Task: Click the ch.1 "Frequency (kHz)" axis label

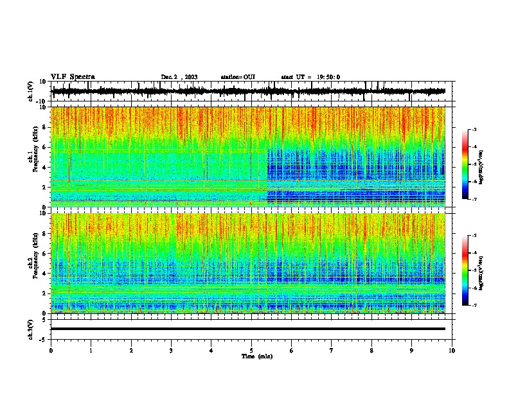Action: (x=35, y=150)
